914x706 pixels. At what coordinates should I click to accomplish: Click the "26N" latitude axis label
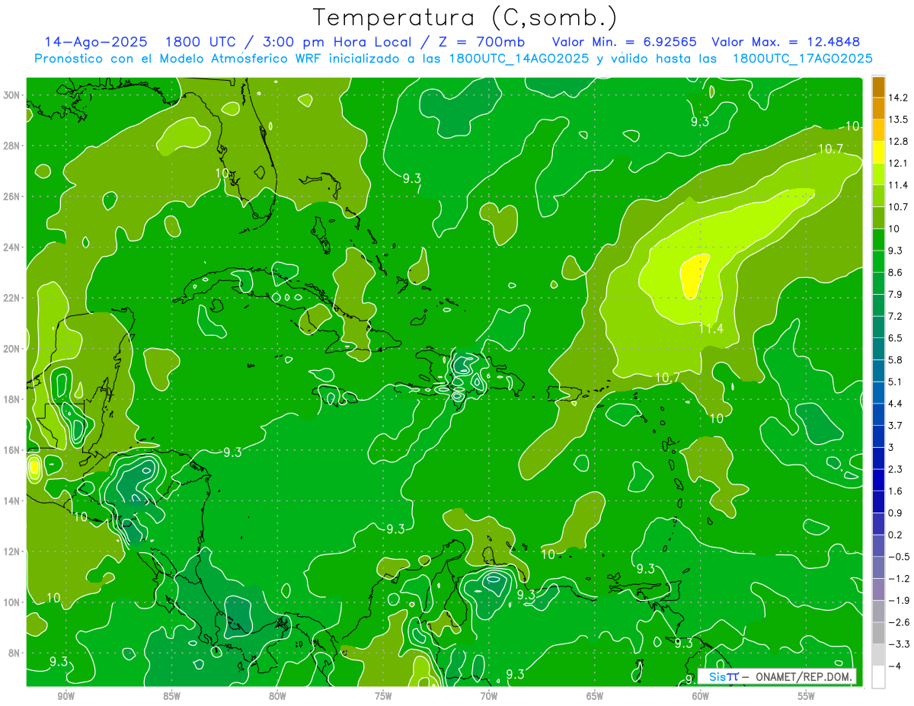13,196
